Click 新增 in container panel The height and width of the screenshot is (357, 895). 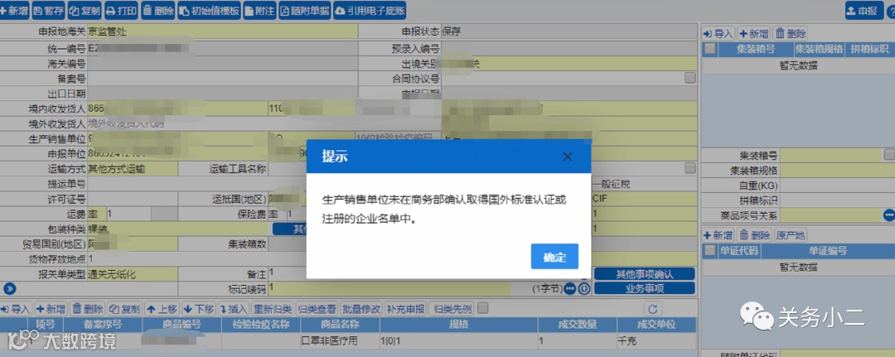click(x=754, y=34)
